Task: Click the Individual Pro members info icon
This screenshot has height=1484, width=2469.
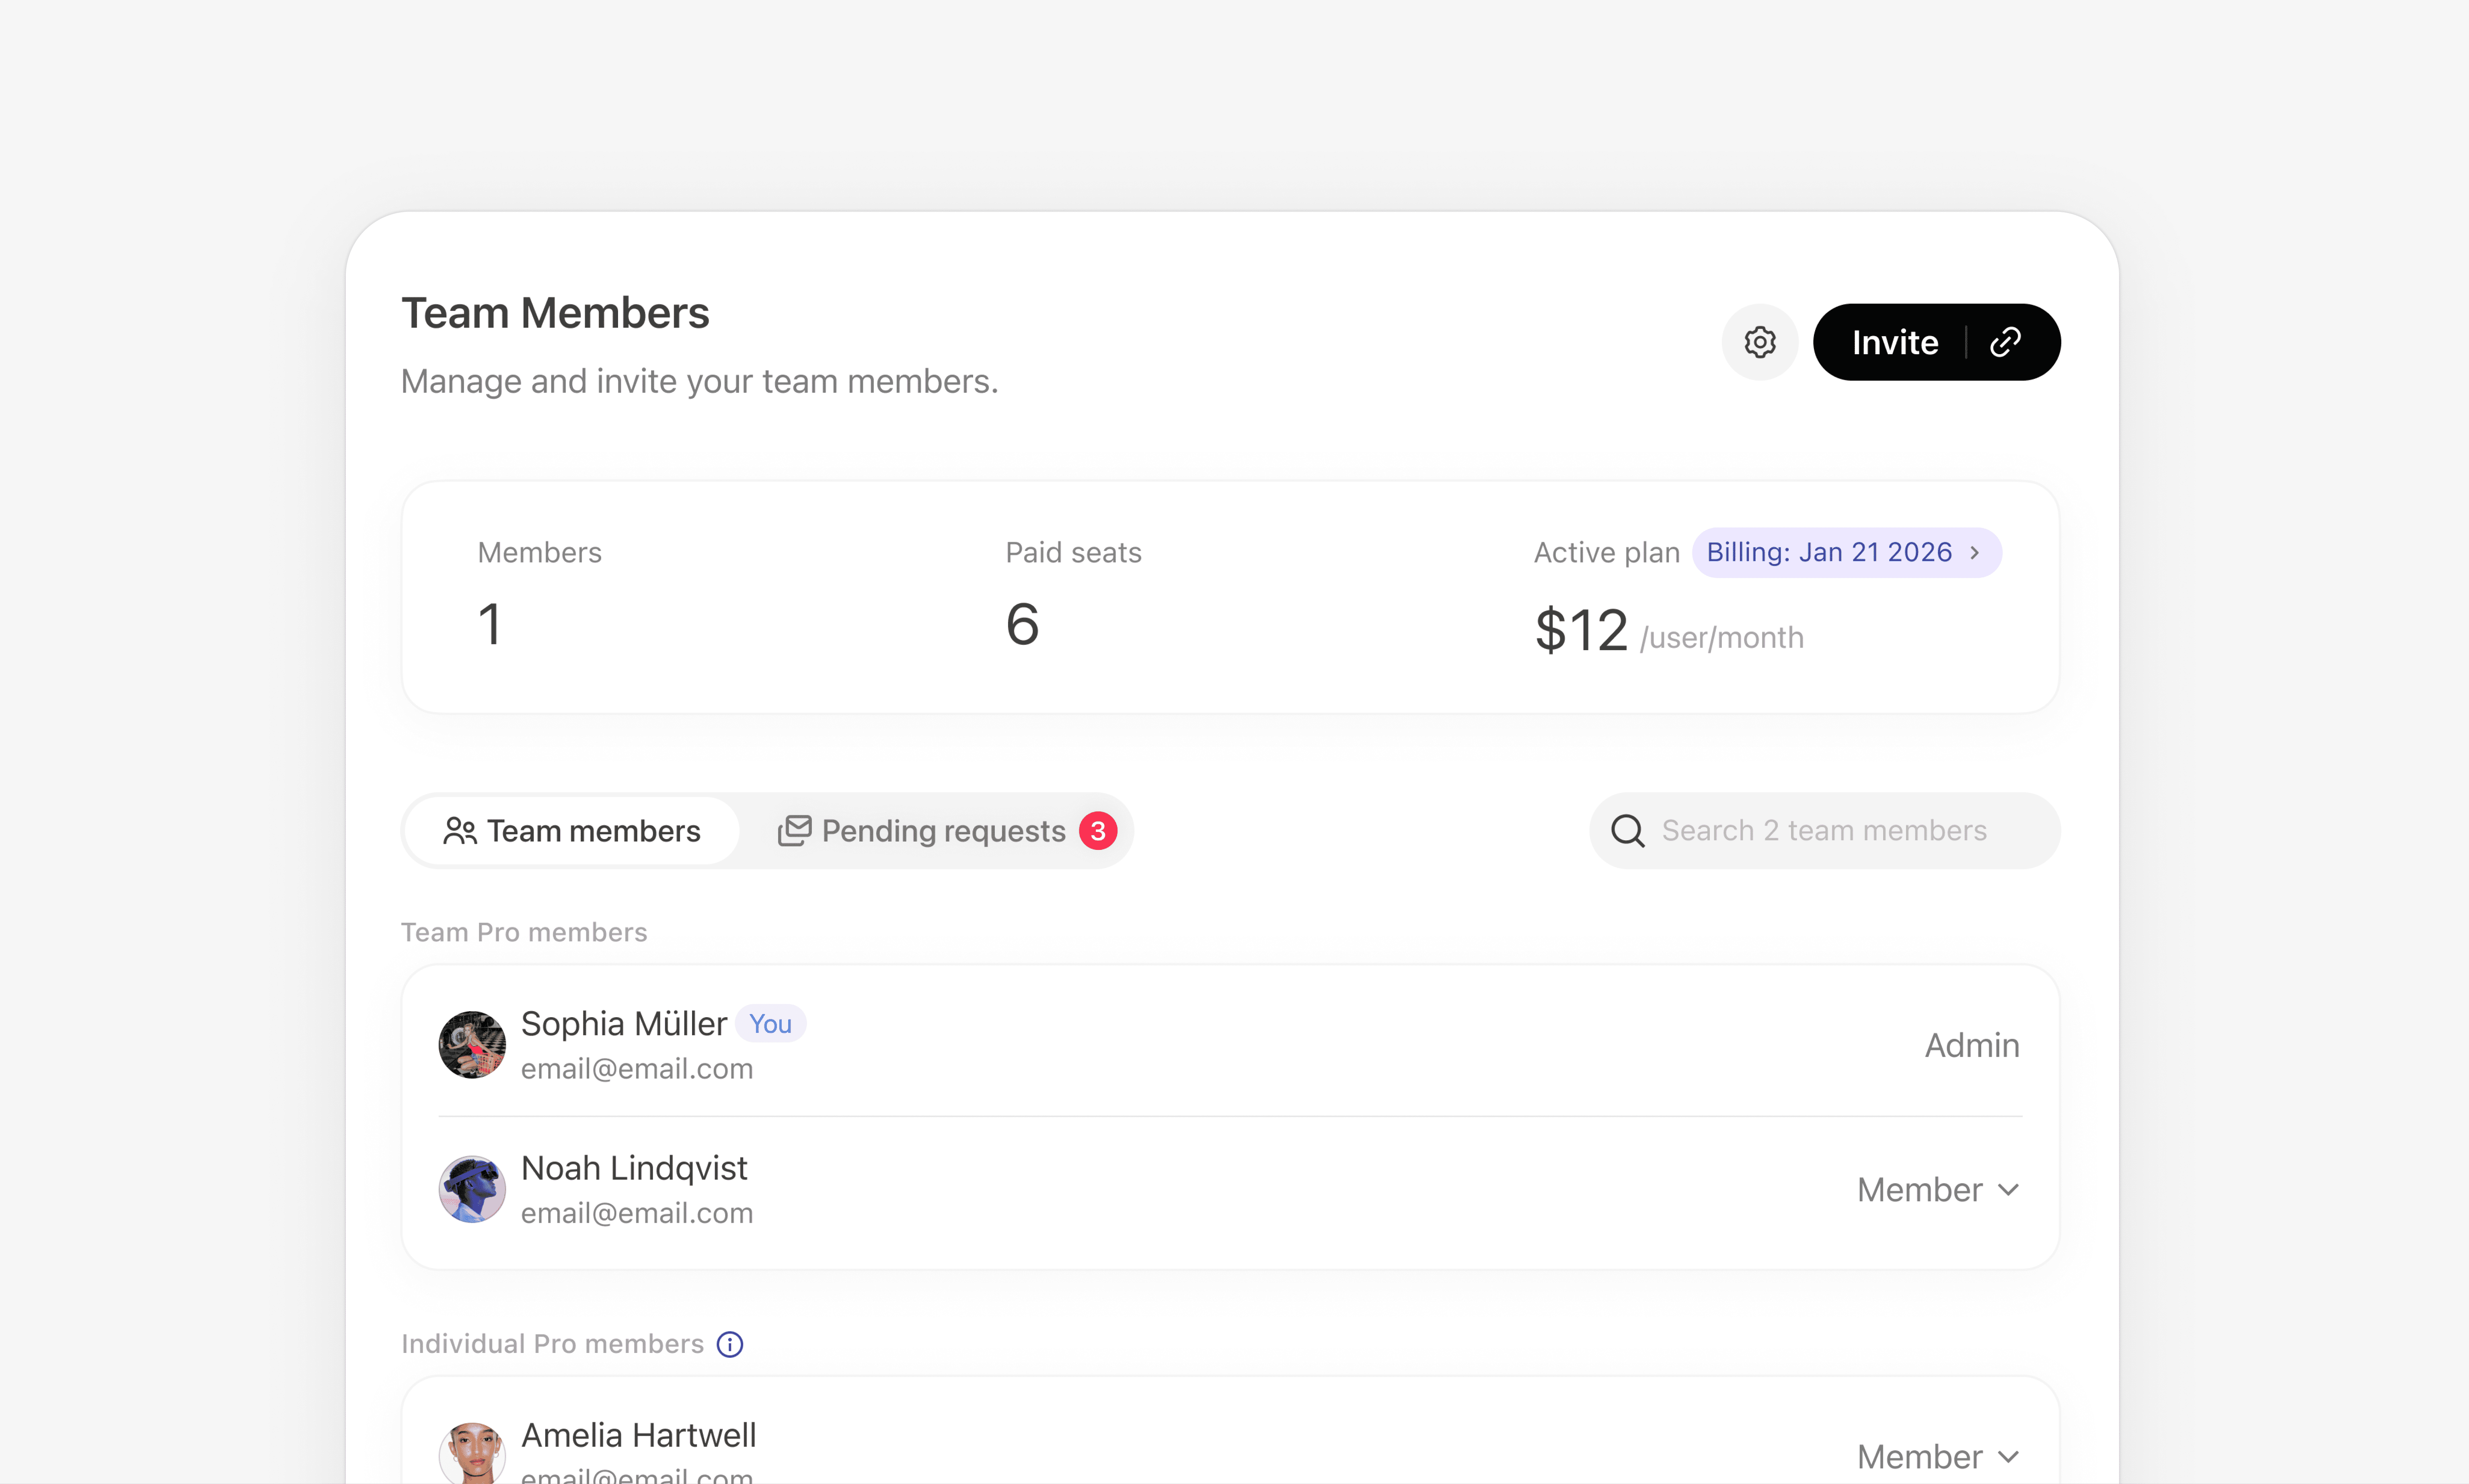Action: [x=730, y=1344]
